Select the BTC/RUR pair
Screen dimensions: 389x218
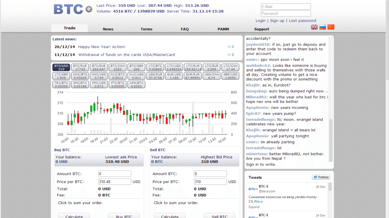[x=80, y=67]
